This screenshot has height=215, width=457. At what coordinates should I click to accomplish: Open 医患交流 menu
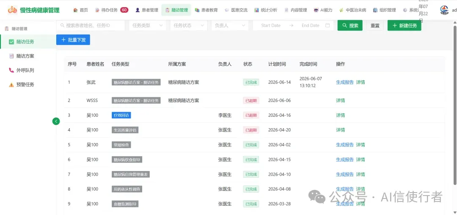[236, 10]
